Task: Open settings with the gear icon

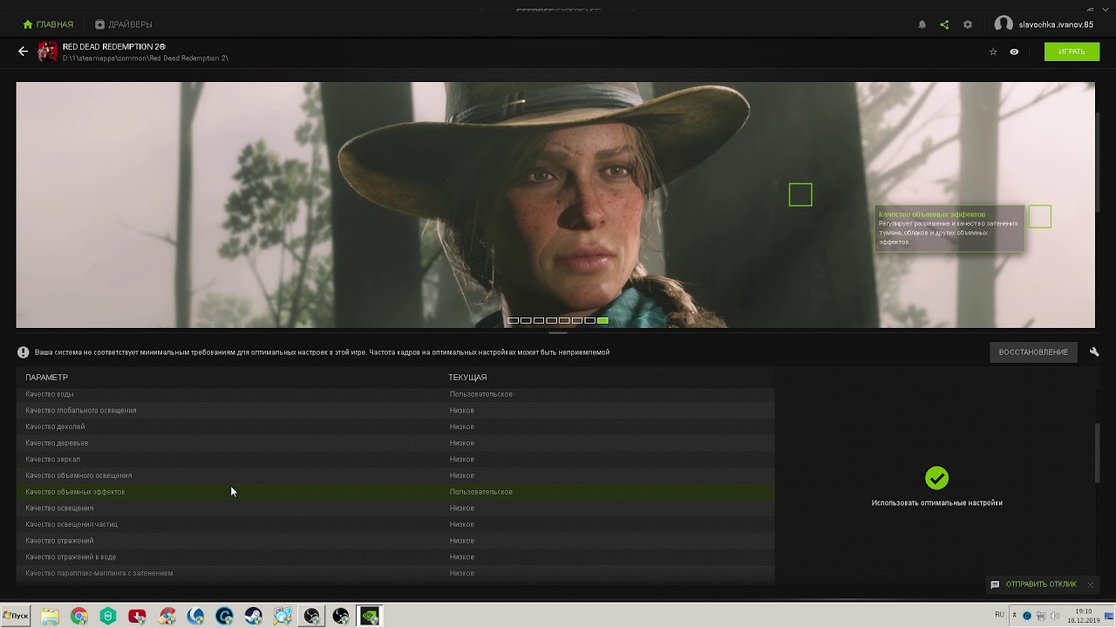Action: coord(968,24)
